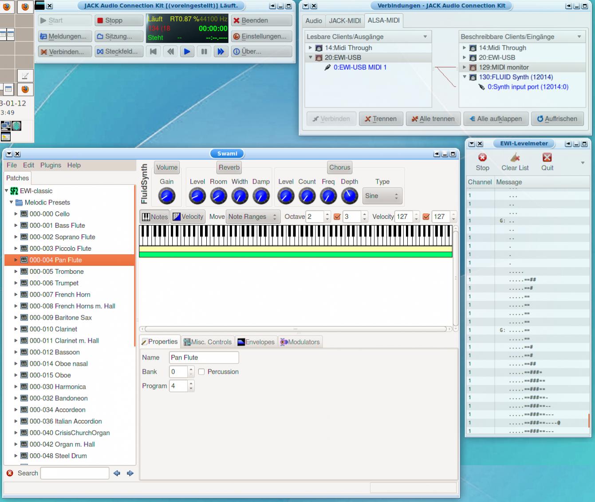This screenshot has width=595, height=502.
Task: Click the Play transport button in JACK
Action: click(187, 51)
